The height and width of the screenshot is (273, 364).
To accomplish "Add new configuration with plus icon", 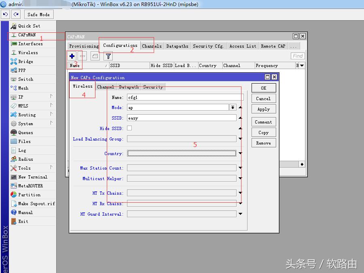I will click(x=72, y=56).
